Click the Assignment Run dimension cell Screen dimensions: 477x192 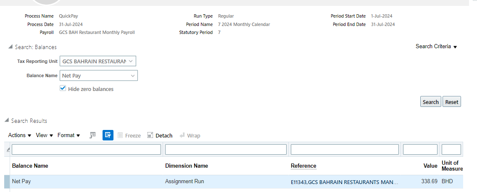184,182
